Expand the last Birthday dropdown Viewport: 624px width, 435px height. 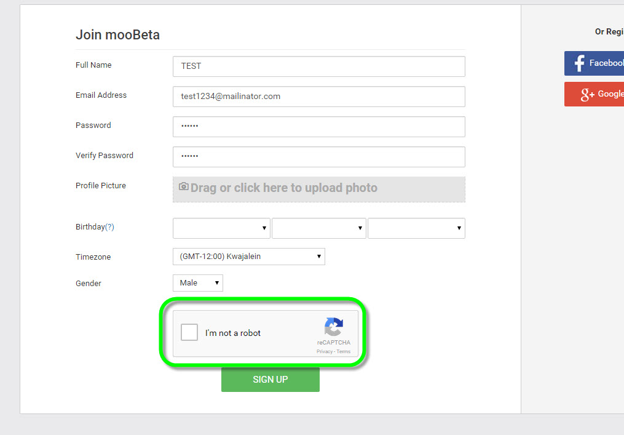tap(416, 228)
